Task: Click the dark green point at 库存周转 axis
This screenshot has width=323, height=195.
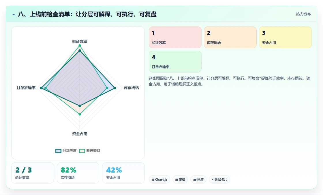Action: click(115, 88)
